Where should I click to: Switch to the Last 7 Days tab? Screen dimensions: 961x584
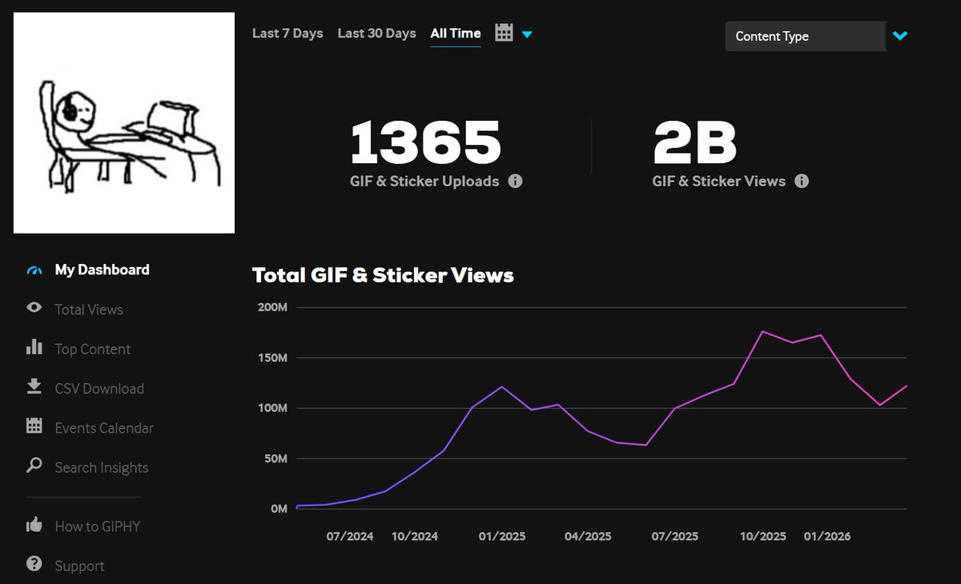point(287,33)
